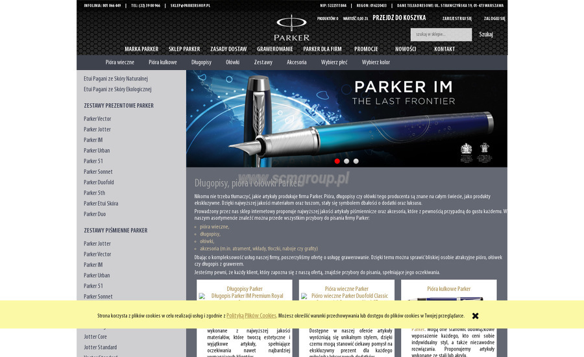Image resolution: width=584 pixels, height=357 pixels.
Task: Click akcesoria (atrament, wkłady) list link
Action: 259,249
